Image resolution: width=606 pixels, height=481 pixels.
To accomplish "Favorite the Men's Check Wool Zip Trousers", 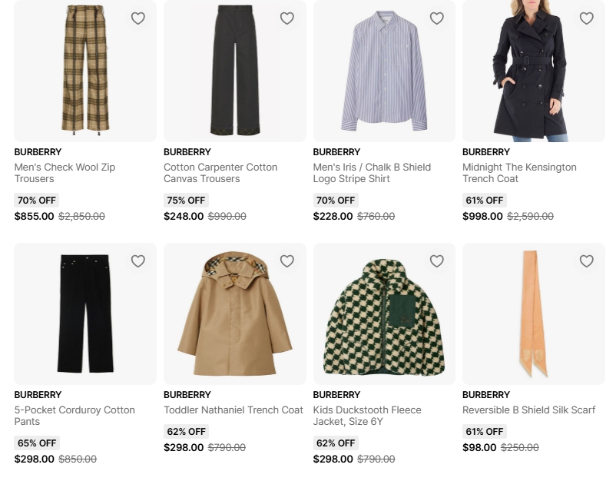I will pyautogui.click(x=138, y=18).
